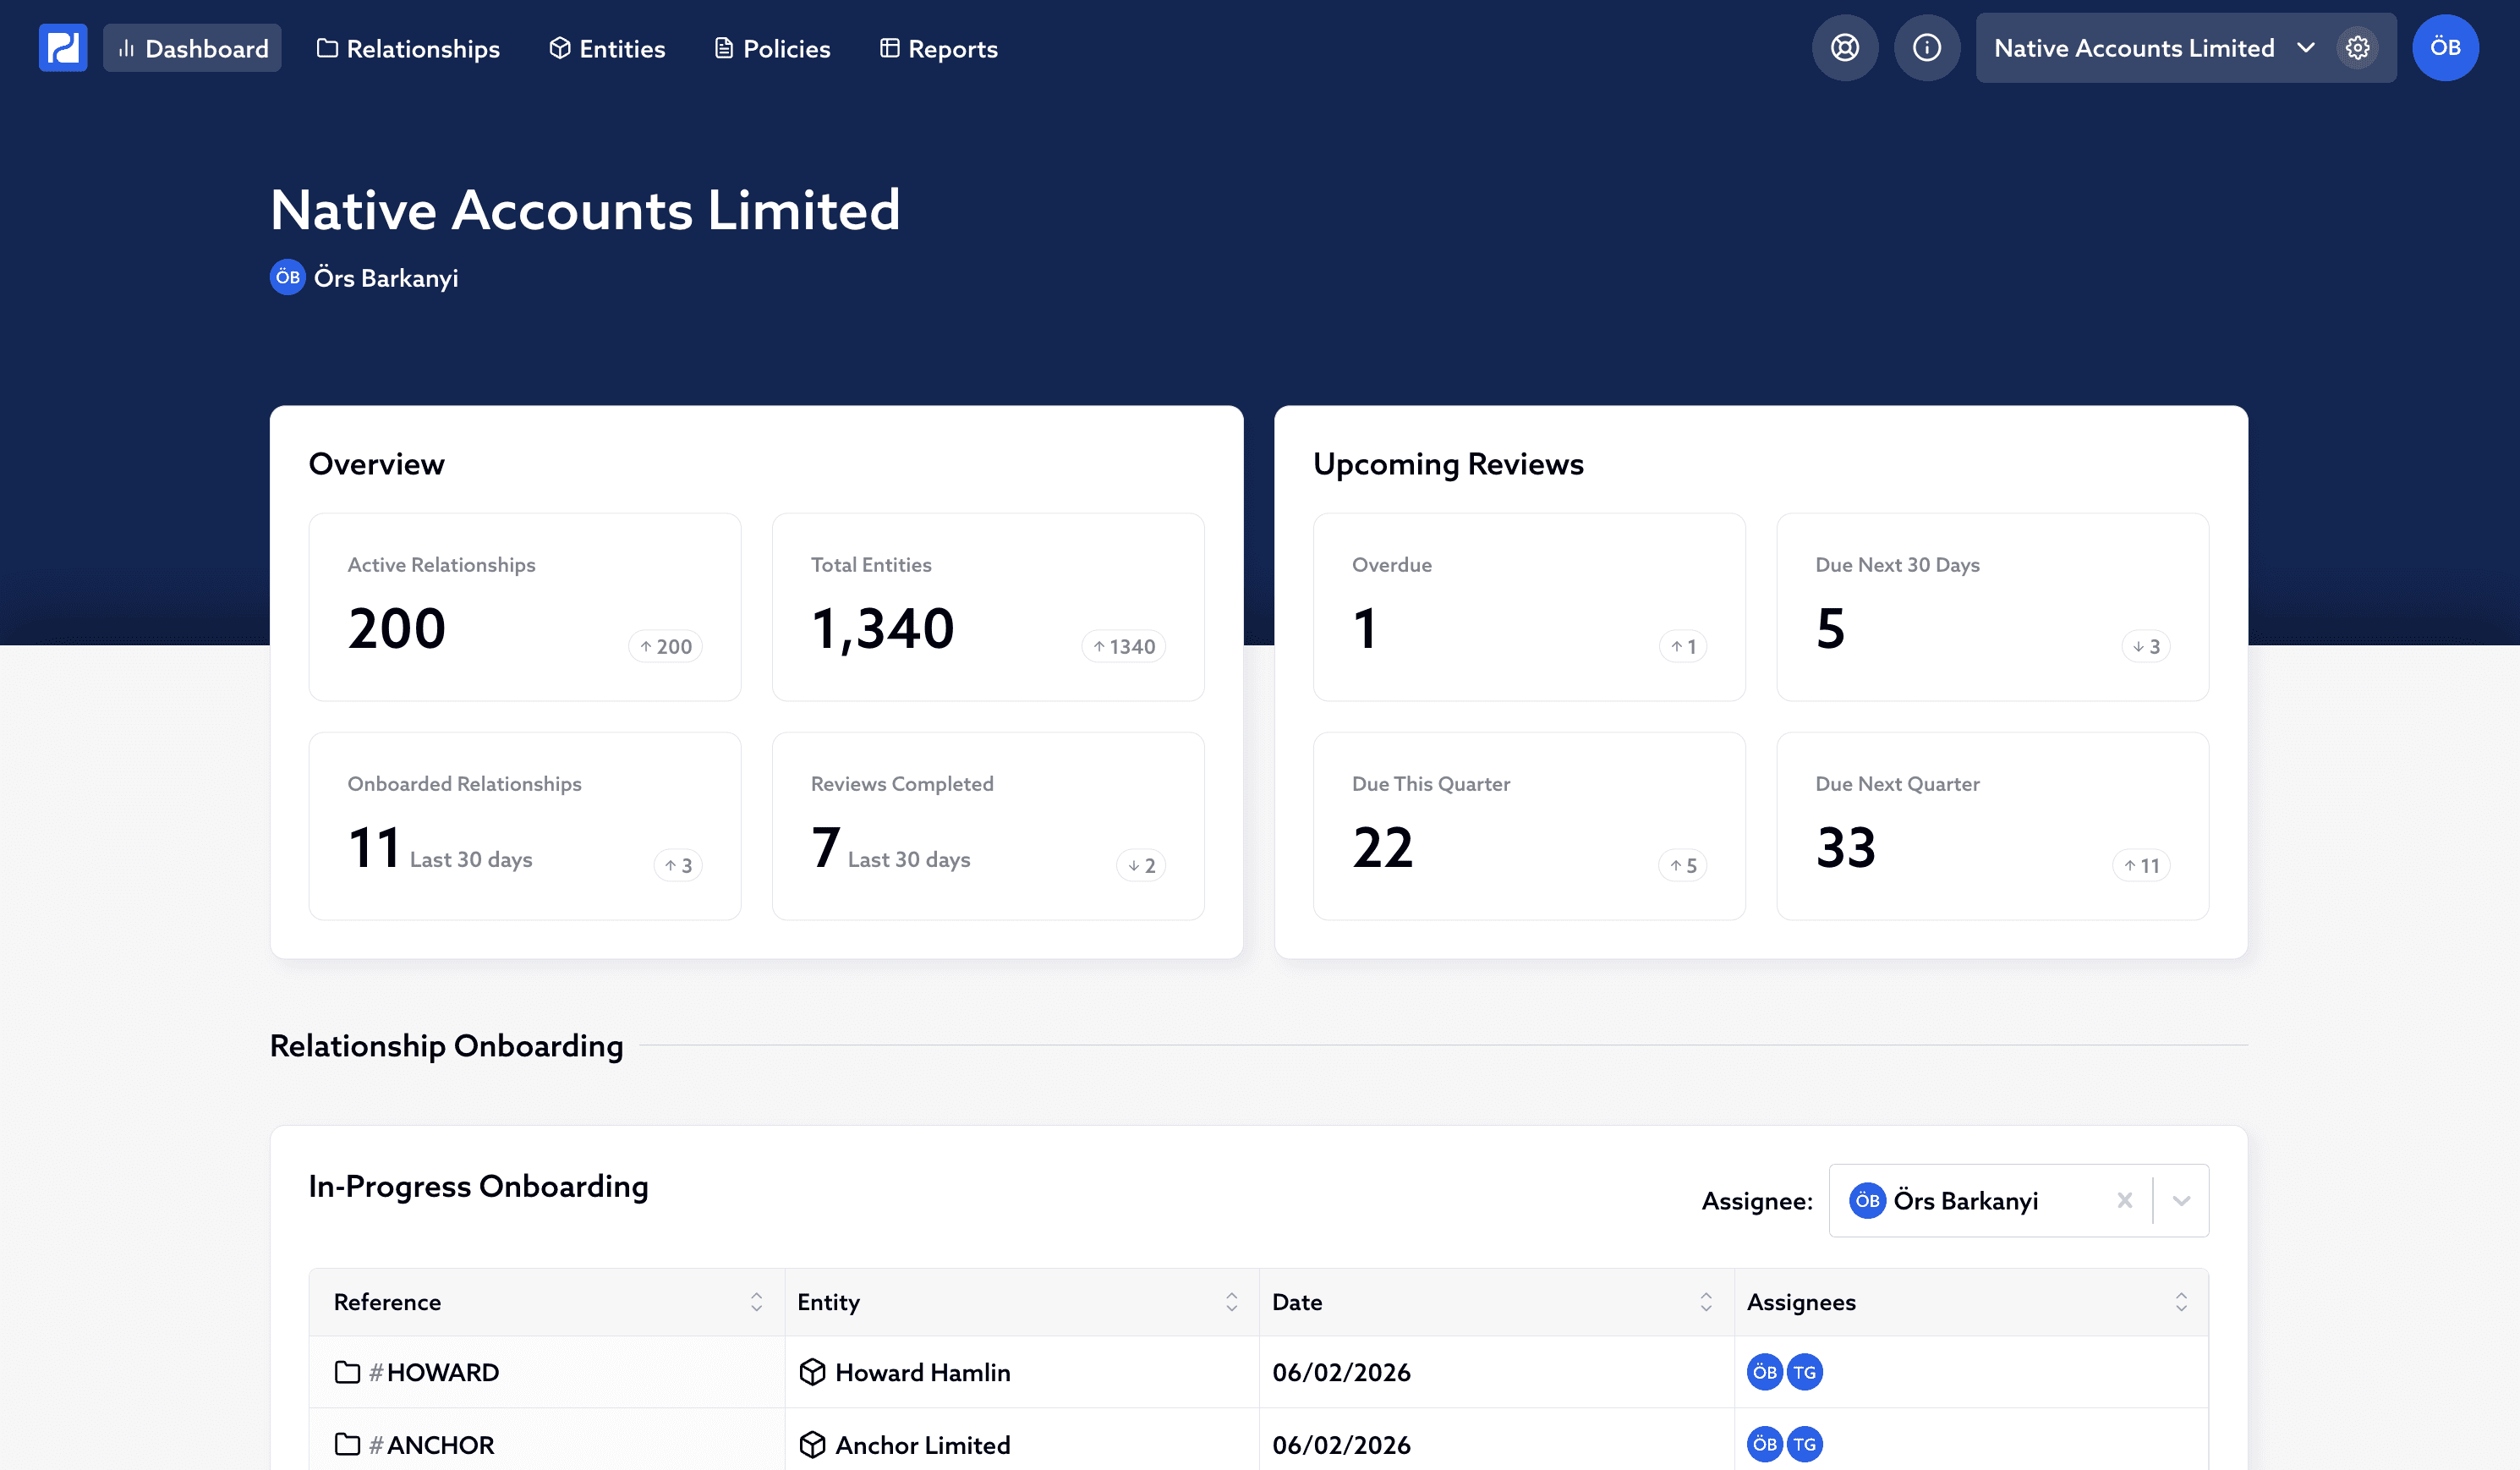Go to the Relationships tab
Image resolution: width=2520 pixels, height=1470 pixels.
(408, 48)
